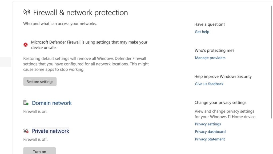Click Give us feedback link
The image size is (273, 154).
pyautogui.click(x=209, y=84)
